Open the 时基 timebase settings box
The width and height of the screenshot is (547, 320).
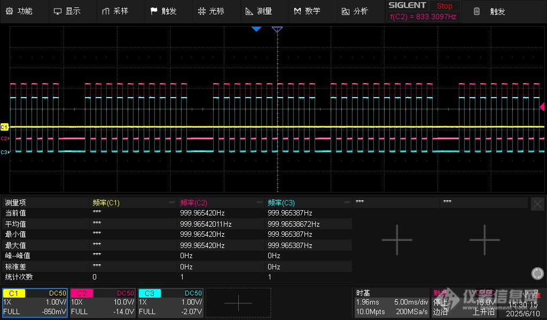click(x=392, y=302)
